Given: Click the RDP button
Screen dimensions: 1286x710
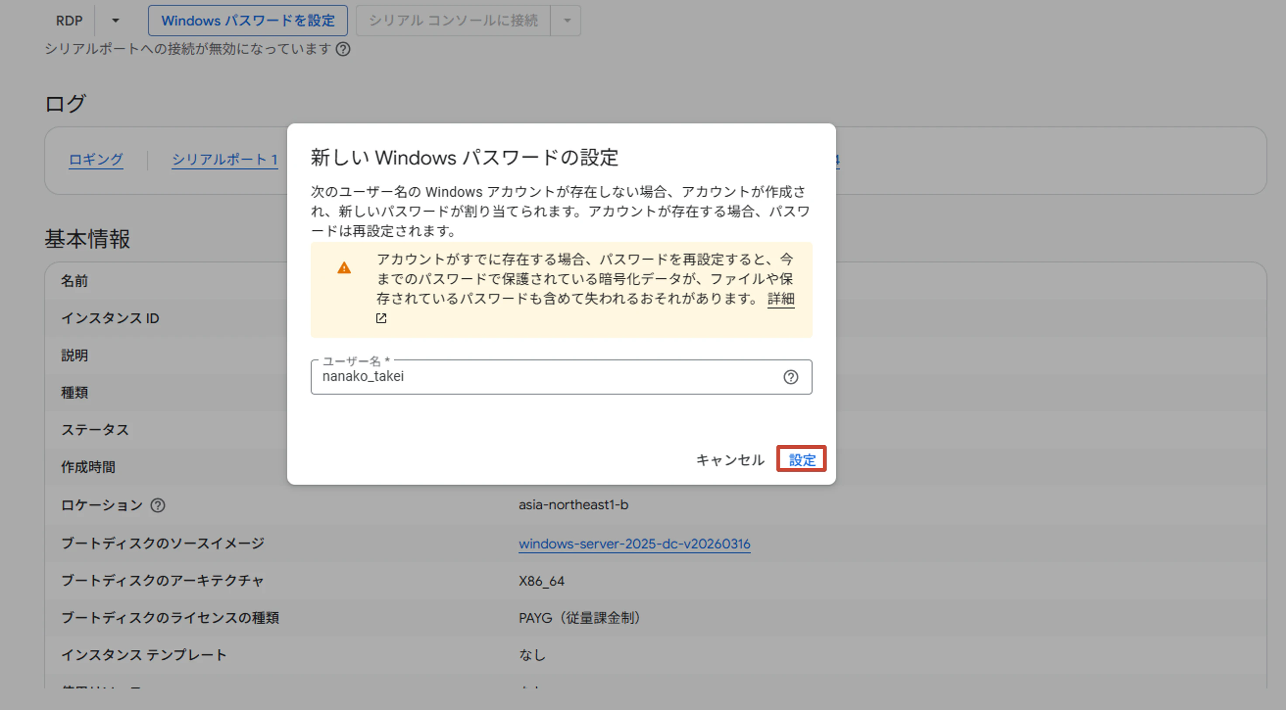Looking at the screenshot, I should coord(69,21).
